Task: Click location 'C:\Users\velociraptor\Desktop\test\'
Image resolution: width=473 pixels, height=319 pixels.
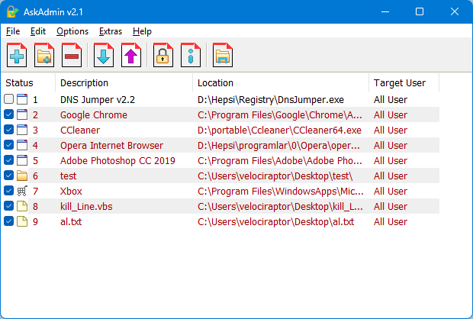Action: tap(275, 176)
